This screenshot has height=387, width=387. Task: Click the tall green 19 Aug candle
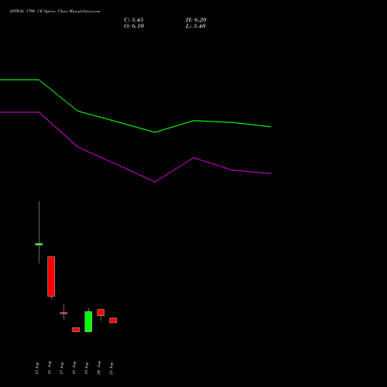tap(88, 321)
